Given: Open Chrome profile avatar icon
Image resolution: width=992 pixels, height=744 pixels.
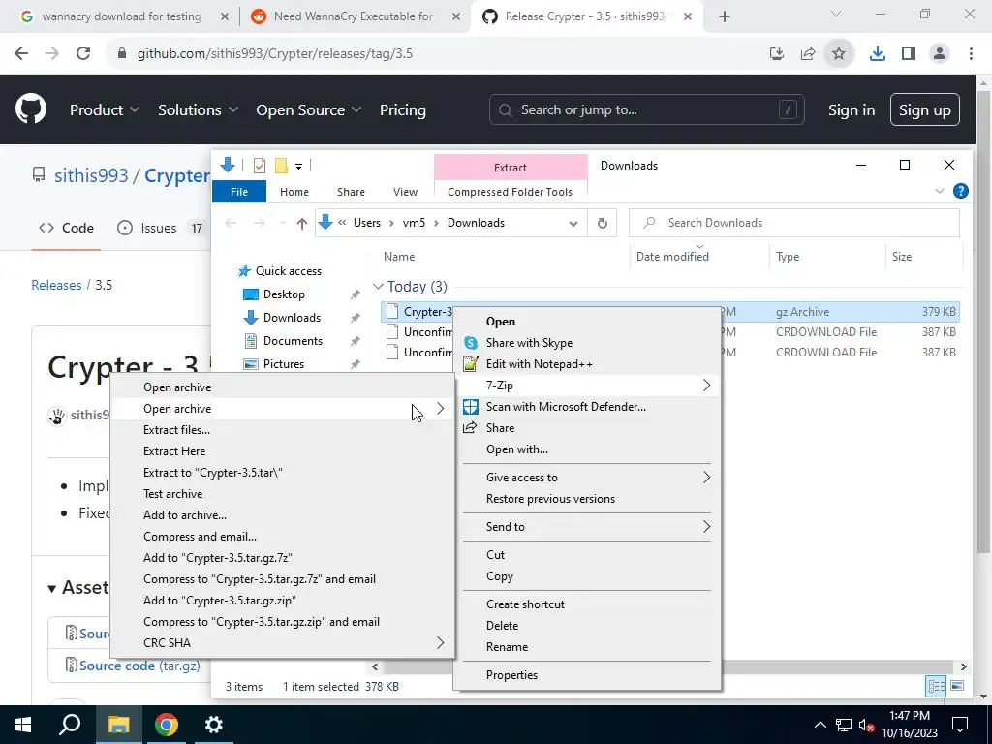Looking at the screenshot, I should [x=940, y=54].
